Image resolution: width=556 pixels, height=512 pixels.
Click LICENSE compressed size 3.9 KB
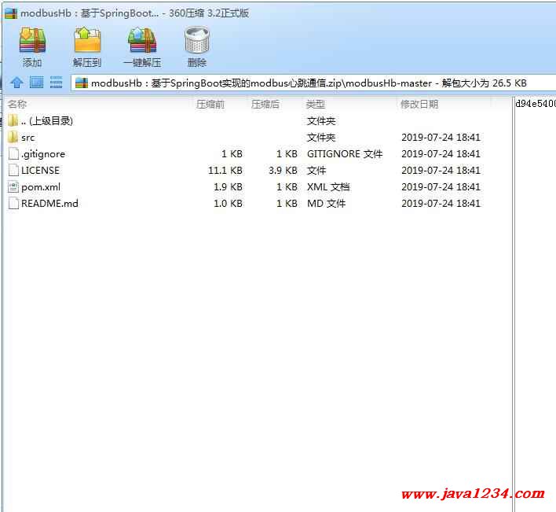point(283,171)
